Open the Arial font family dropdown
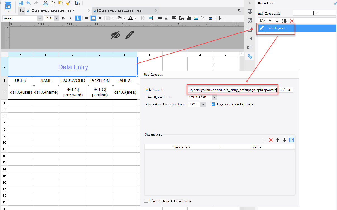 [39, 18]
